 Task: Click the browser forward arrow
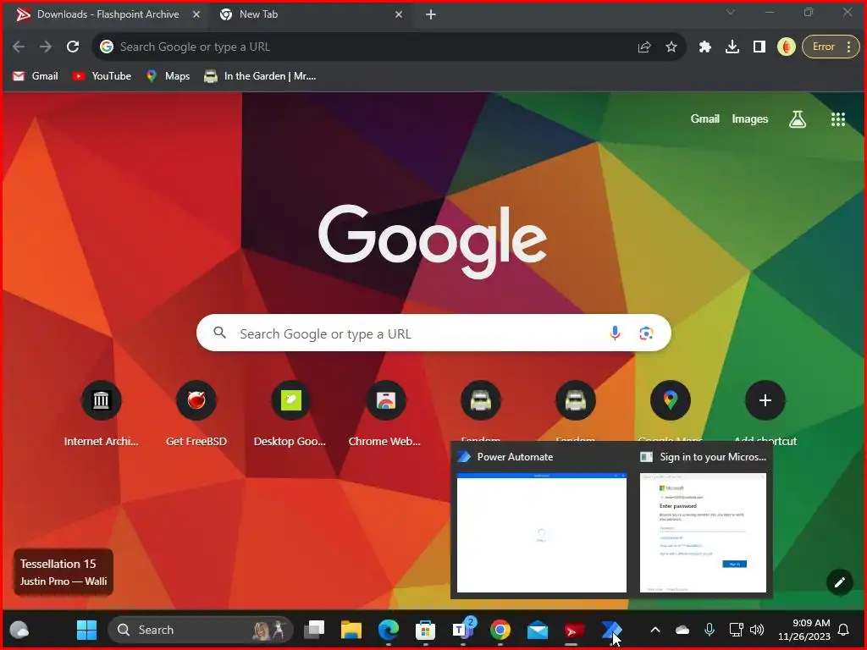coord(46,47)
